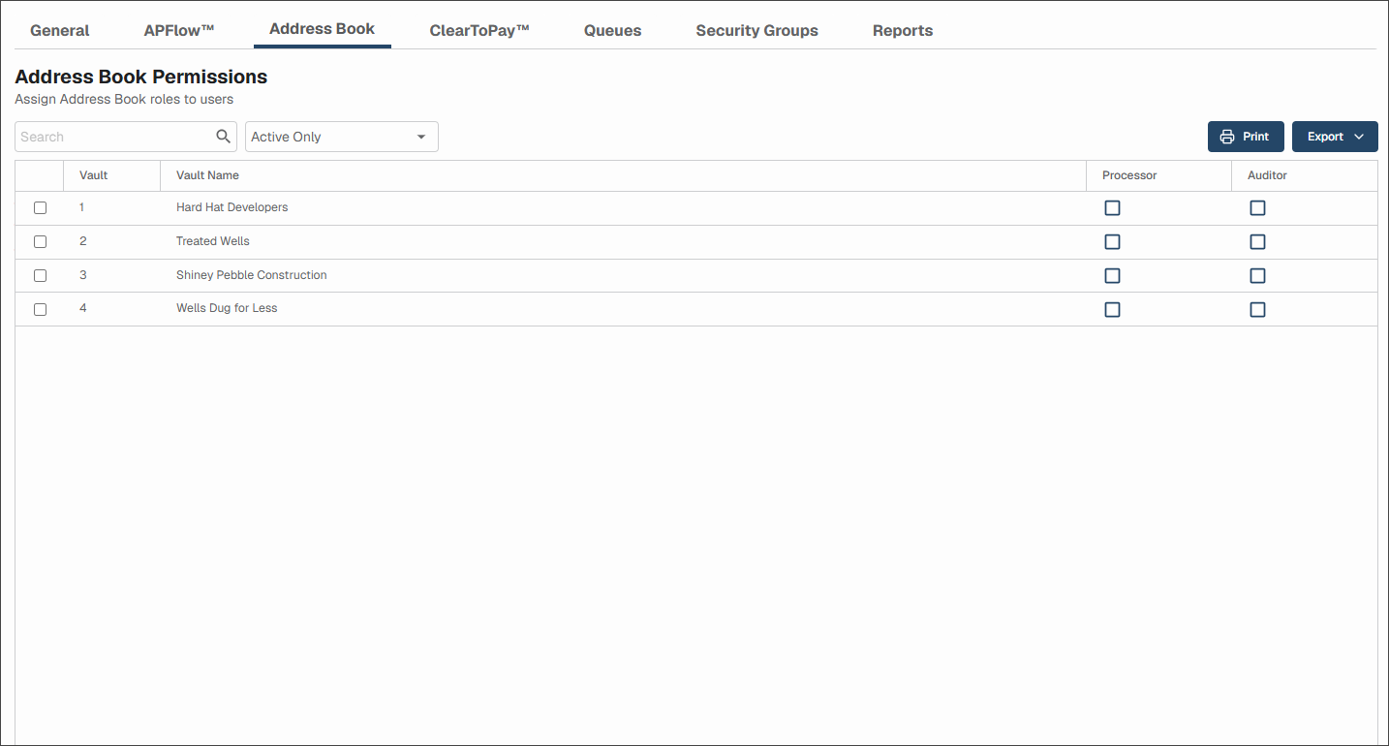The width and height of the screenshot is (1389, 746).
Task: Open Export menu via chevron arrow
Action: [1359, 137]
